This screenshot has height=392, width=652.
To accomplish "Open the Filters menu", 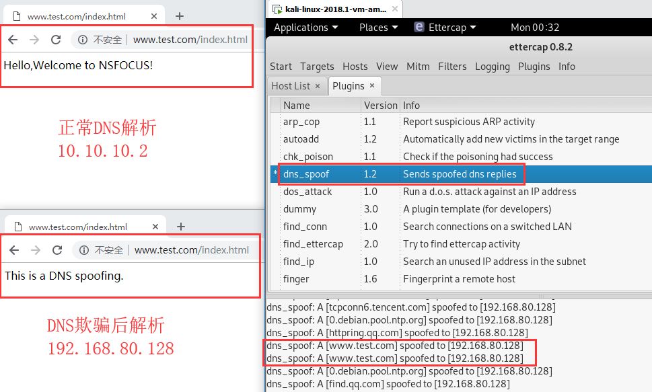I will (452, 67).
